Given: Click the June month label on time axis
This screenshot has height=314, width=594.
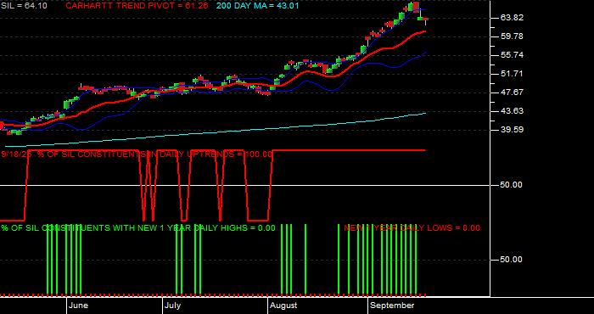Looking at the screenshot, I should click(79, 306).
